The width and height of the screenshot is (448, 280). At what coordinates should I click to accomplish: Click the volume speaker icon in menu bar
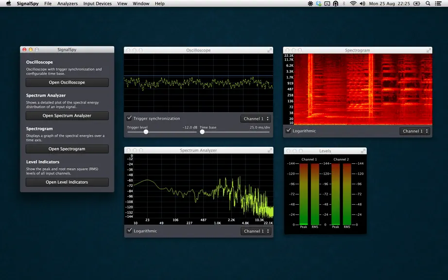[x=362, y=3]
